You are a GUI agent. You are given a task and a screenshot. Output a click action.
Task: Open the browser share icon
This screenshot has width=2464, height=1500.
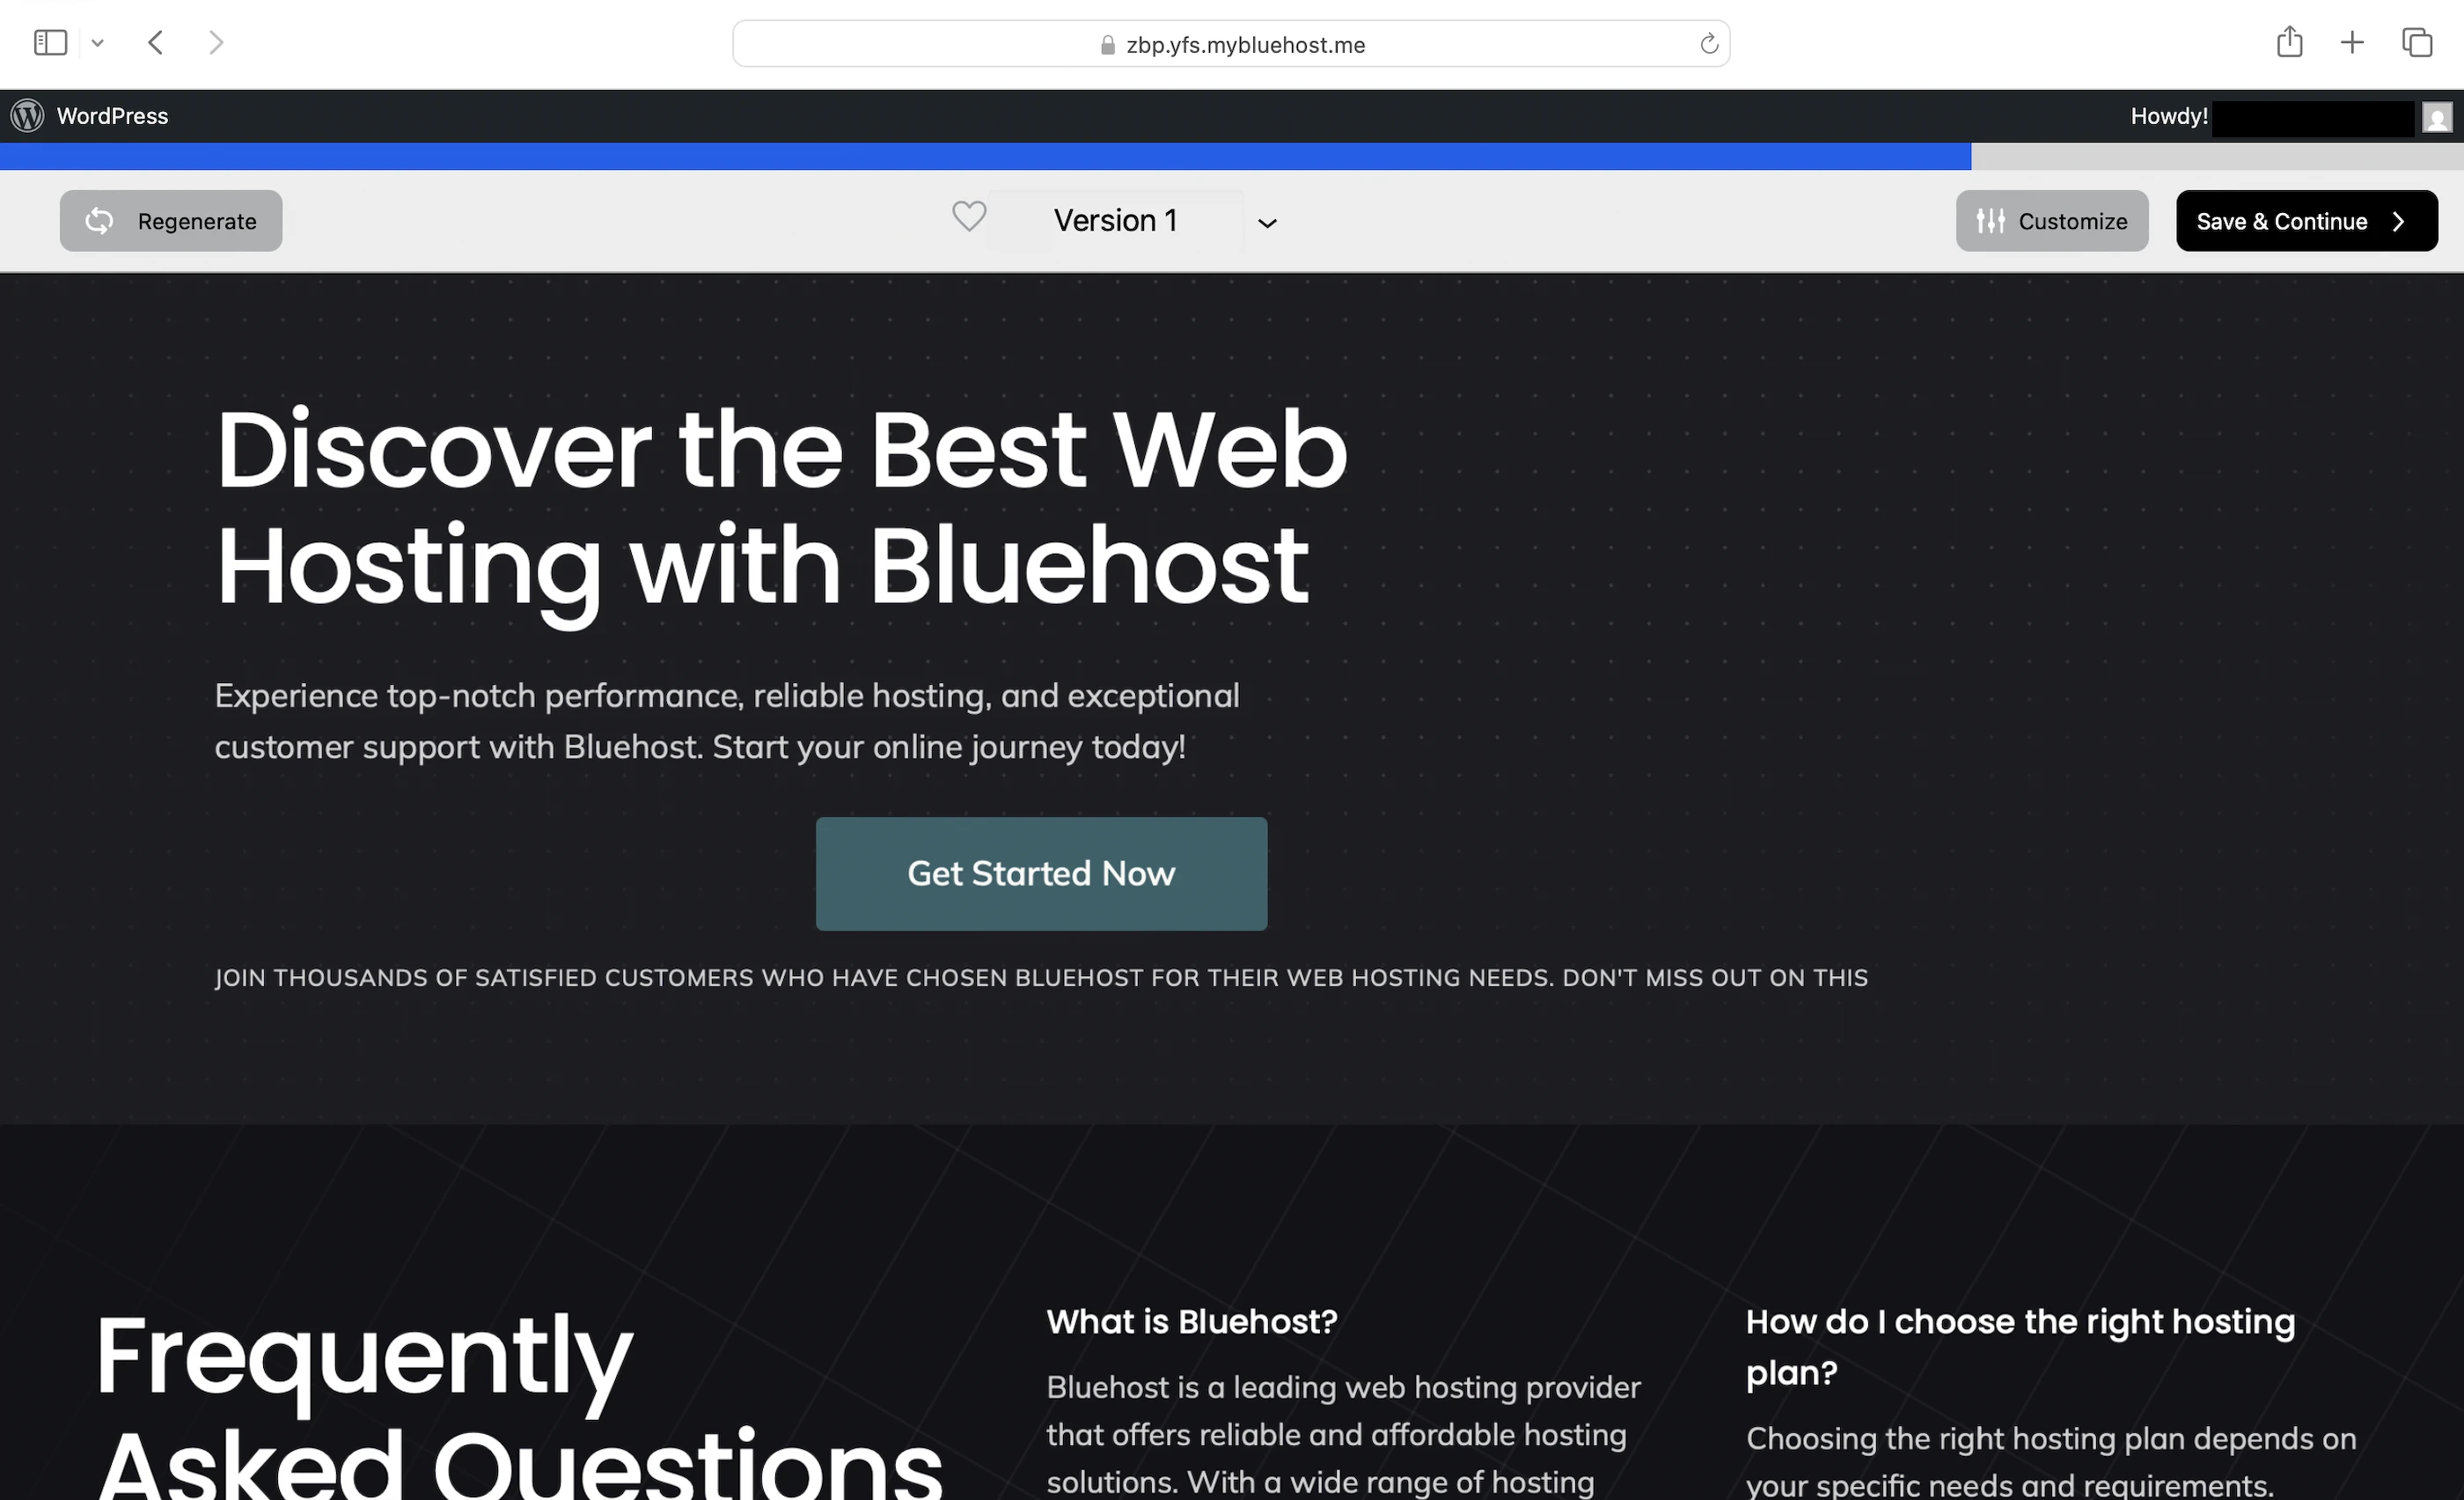tap(2289, 42)
